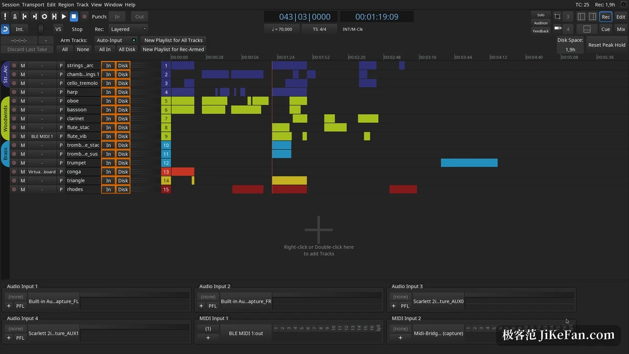This screenshot has width=629, height=354.
Task: Toggle Auto-Input monitoring
Action: click(x=116, y=40)
